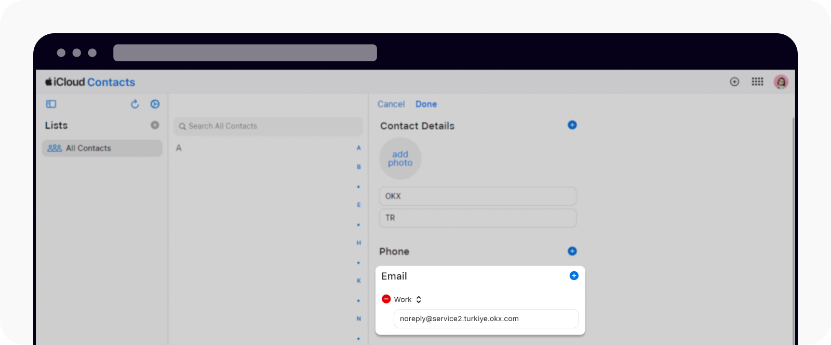The height and width of the screenshot is (345, 831).
Task: Add a phone number with plus icon
Action: [572, 251]
